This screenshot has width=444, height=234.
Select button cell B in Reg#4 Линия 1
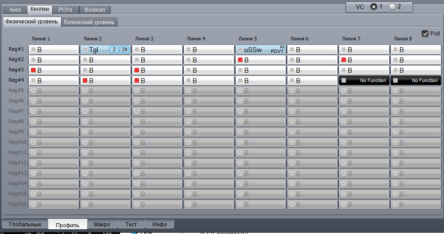(x=54, y=80)
